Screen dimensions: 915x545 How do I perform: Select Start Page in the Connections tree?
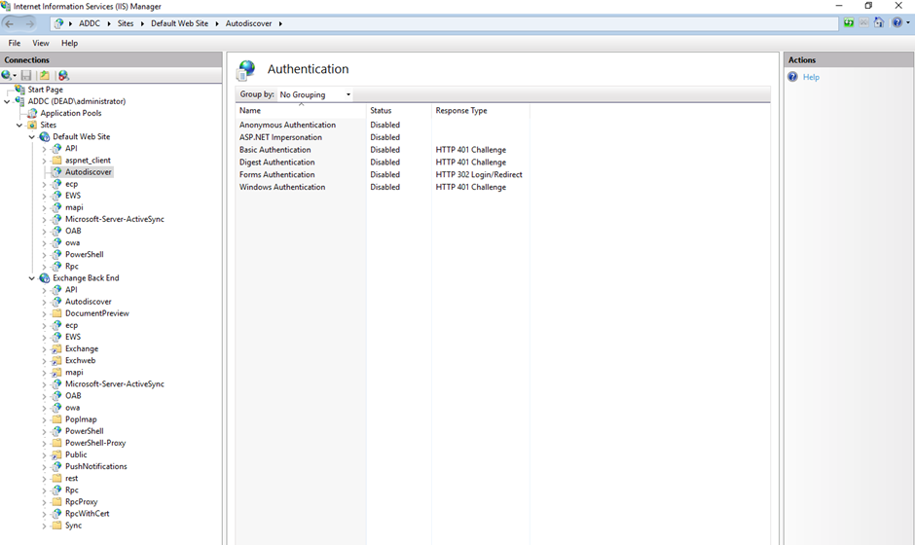45,90
